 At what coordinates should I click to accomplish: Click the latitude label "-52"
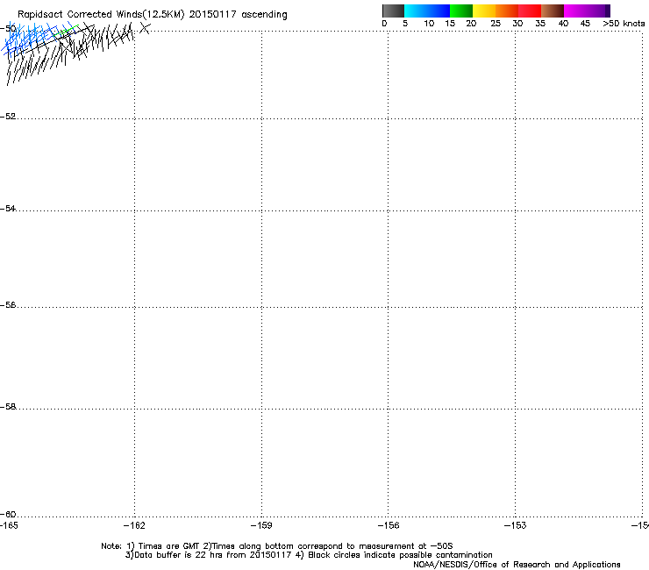click(8, 117)
